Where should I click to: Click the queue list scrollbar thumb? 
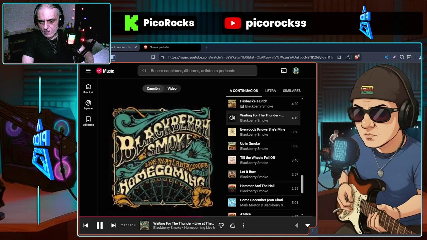point(302,184)
